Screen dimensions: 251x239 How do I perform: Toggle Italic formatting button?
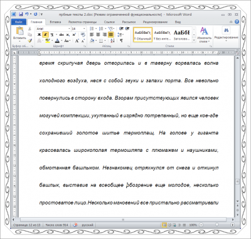[x=45, y=35]
